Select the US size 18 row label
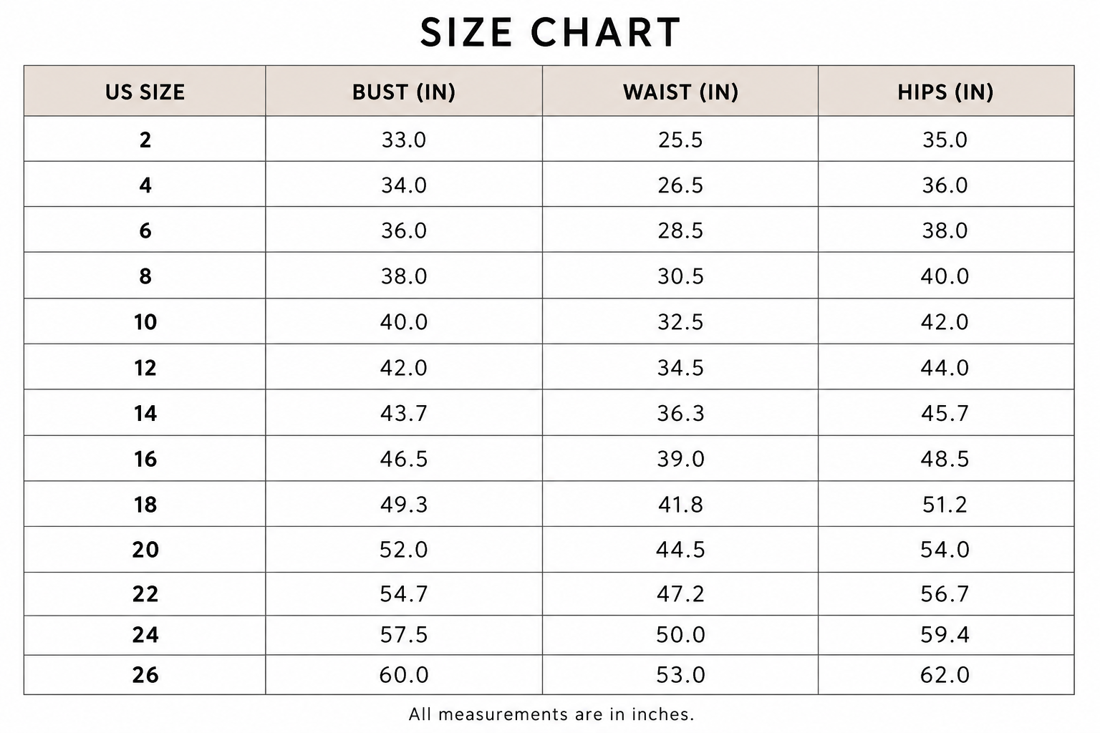 145,505
